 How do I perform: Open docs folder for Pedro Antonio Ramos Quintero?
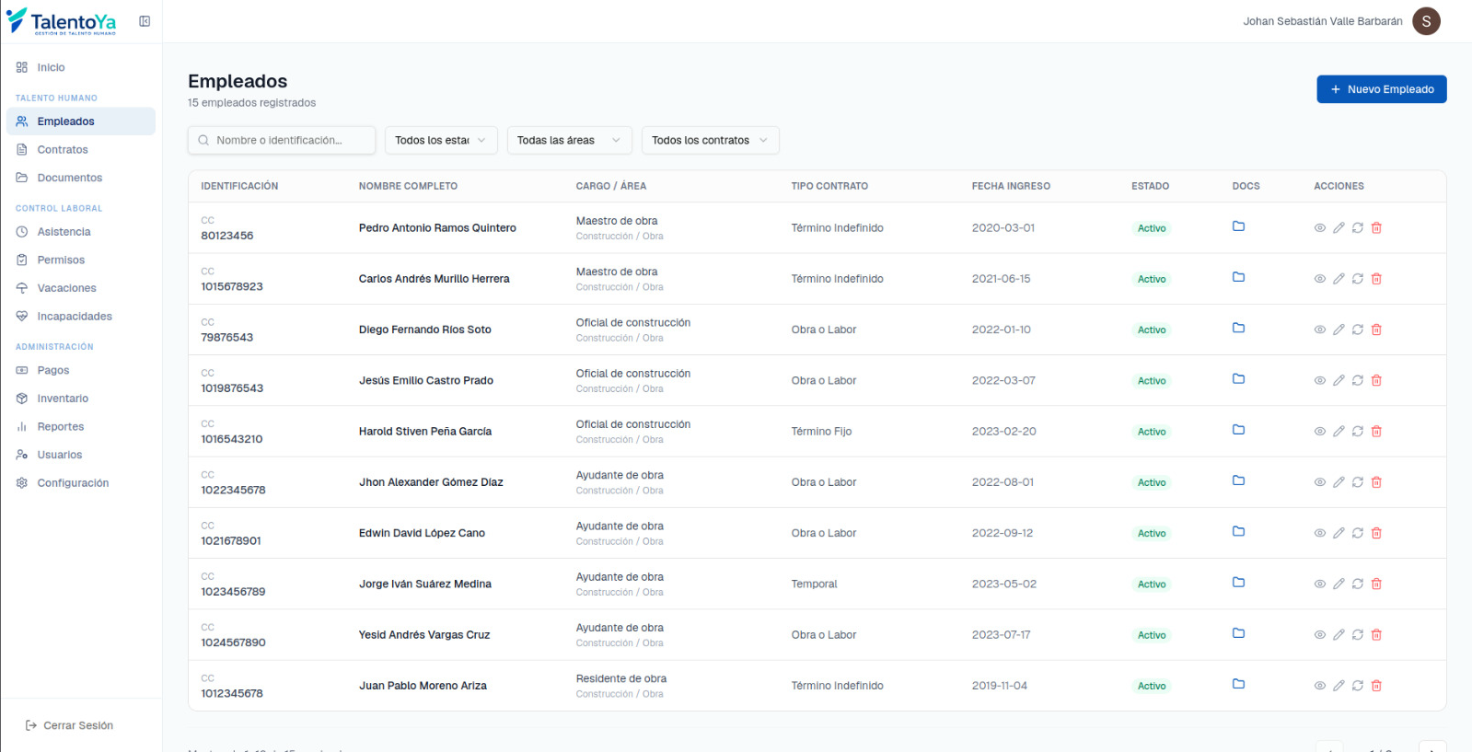coord(1238,226)
